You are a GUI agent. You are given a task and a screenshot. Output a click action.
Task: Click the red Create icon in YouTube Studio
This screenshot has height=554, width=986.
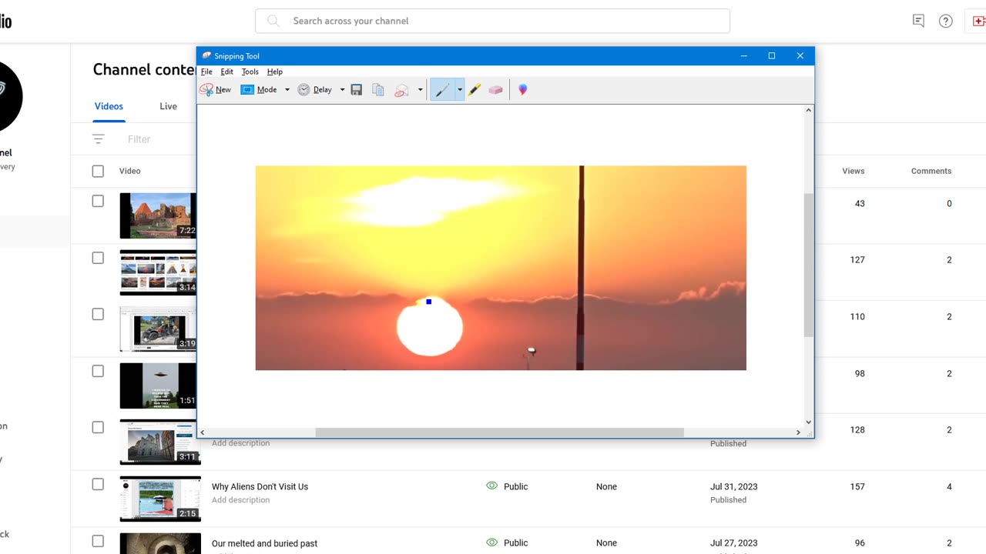[979, 21]
